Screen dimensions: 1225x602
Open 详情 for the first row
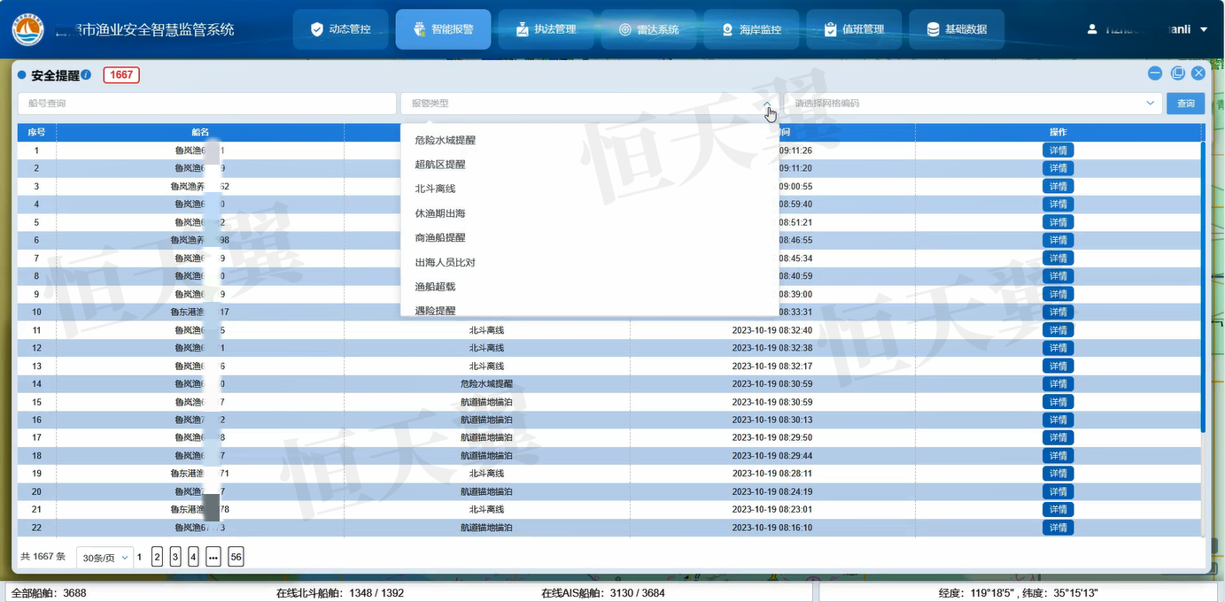[1058, 150]
